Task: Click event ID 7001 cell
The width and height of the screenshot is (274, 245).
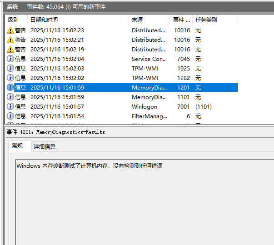Action: pos(184,107)
